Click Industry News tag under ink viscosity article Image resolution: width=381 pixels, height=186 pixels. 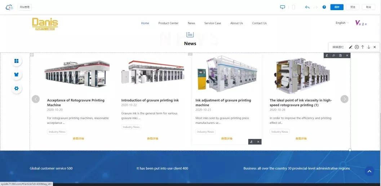[x=280, y=132]
